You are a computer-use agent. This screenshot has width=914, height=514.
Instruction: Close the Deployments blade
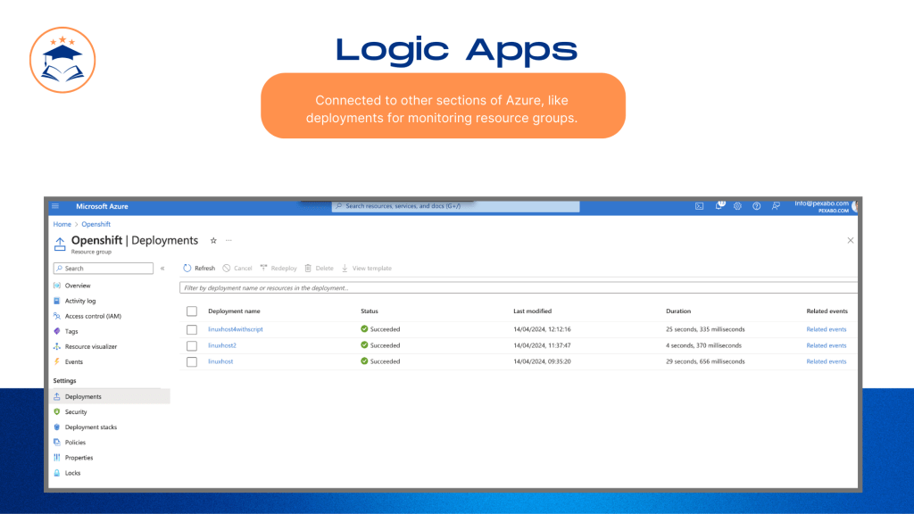pos(851,240)
